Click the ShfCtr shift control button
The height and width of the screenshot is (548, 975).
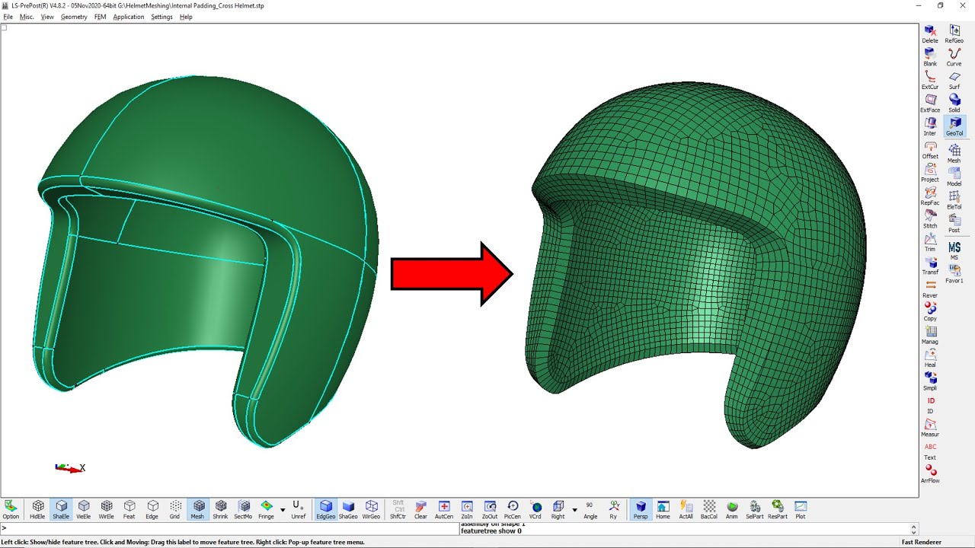(398, 509)
